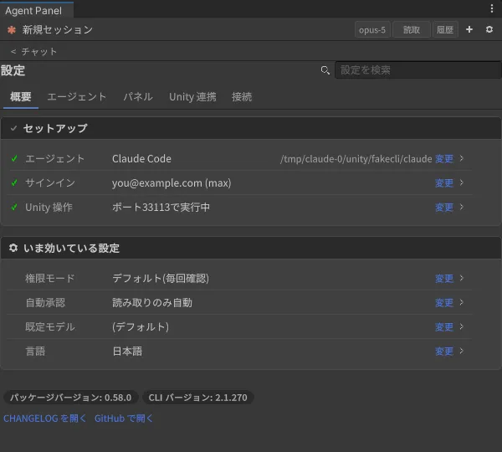
Task: Switch to the エージェント tab
Action: click(77, 97)
